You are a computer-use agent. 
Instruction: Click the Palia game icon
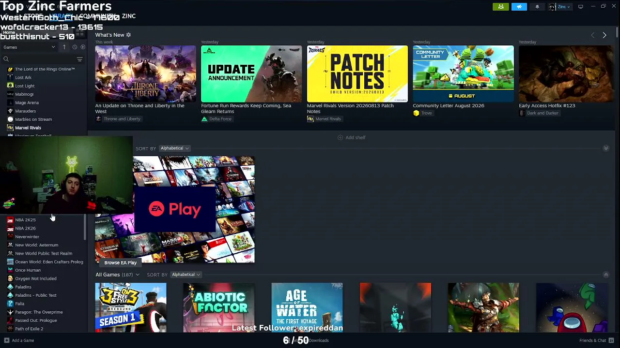coord(10,304)
